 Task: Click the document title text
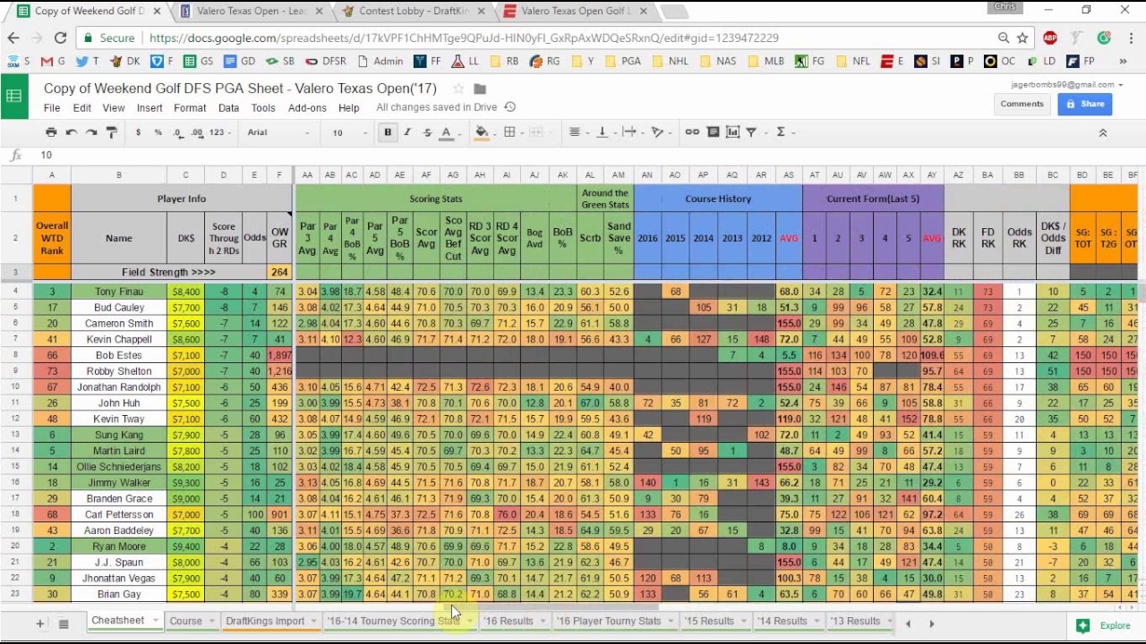tap(240, 89)
